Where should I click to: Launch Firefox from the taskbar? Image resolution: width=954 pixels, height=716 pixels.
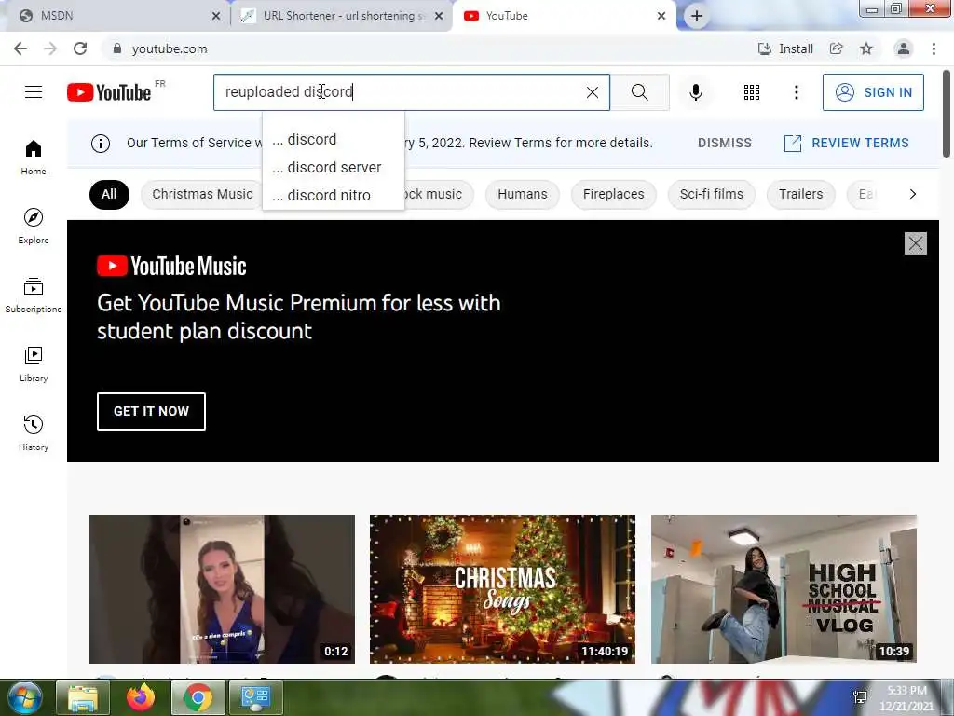pos(141,697)
